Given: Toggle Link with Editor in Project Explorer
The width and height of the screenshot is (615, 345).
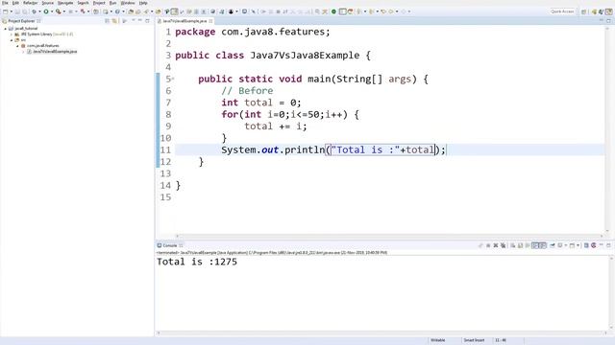Looking at the screenshot, I should click(x=114, y=21).
